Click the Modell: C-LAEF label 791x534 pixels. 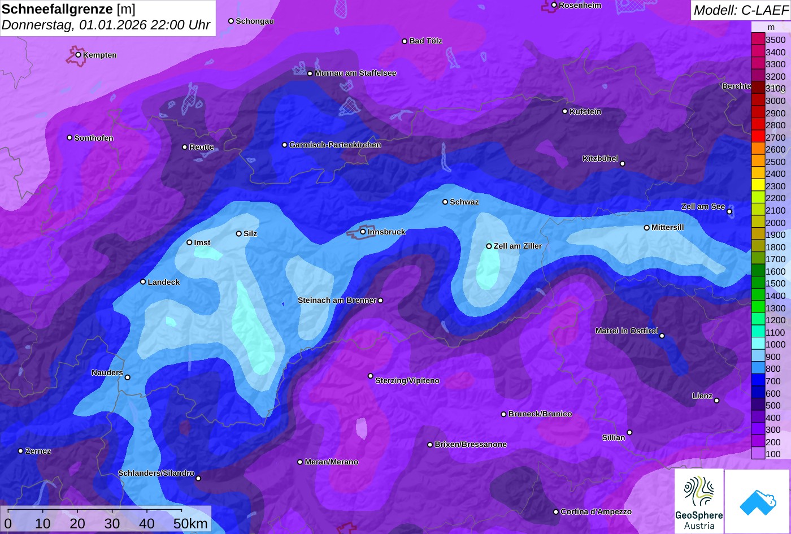[740, 10]
